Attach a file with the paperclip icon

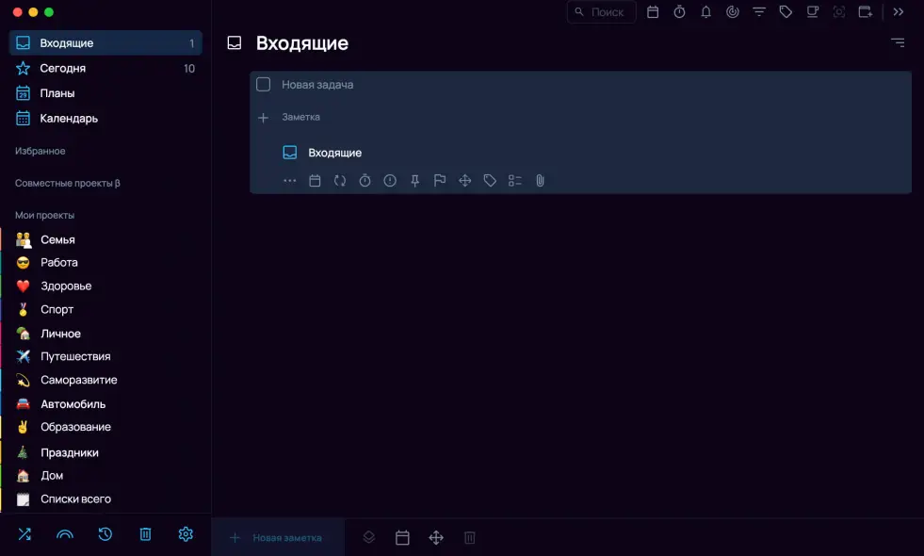coord(540,180)
